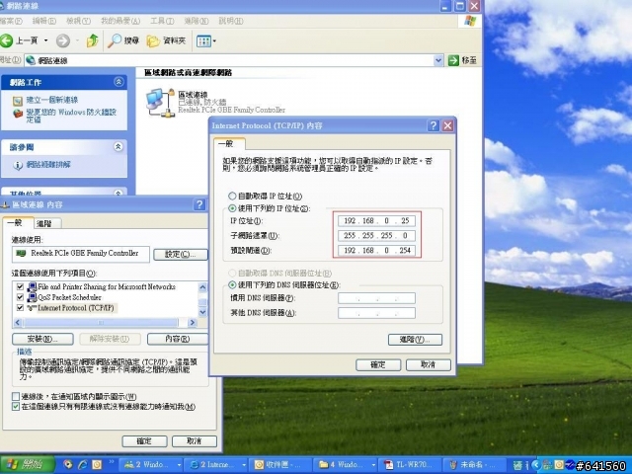Click the Forward arrow toolbar icon
The width and height of the screenshot is (632, 474).
[63, 40]
